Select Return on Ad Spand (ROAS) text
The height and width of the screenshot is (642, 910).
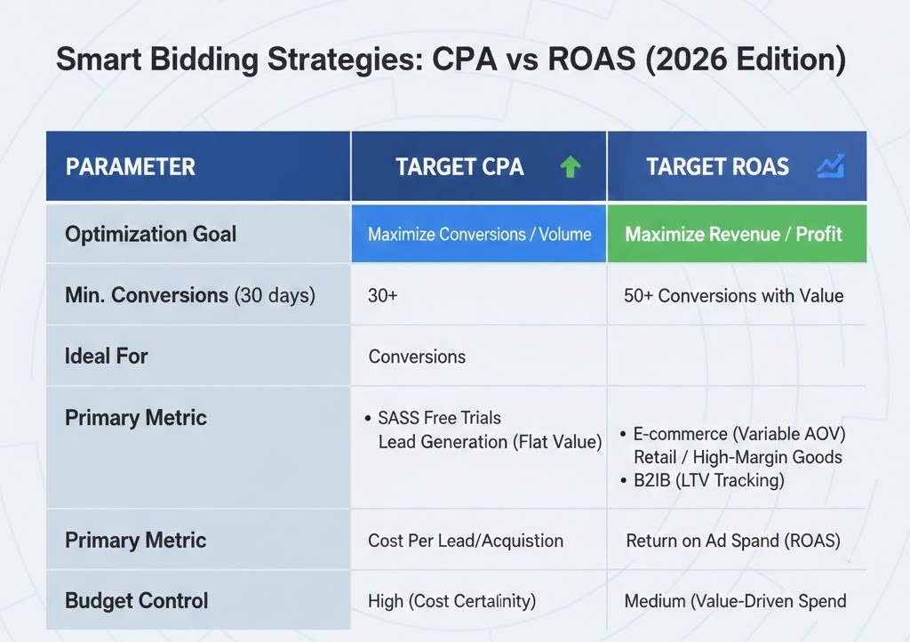pos(733,541)
